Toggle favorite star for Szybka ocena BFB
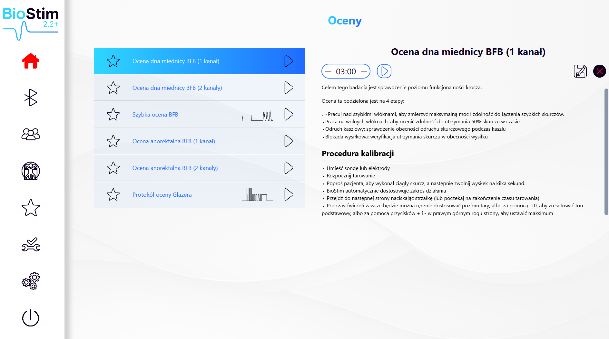609x339 pixels. pos(113,114)
